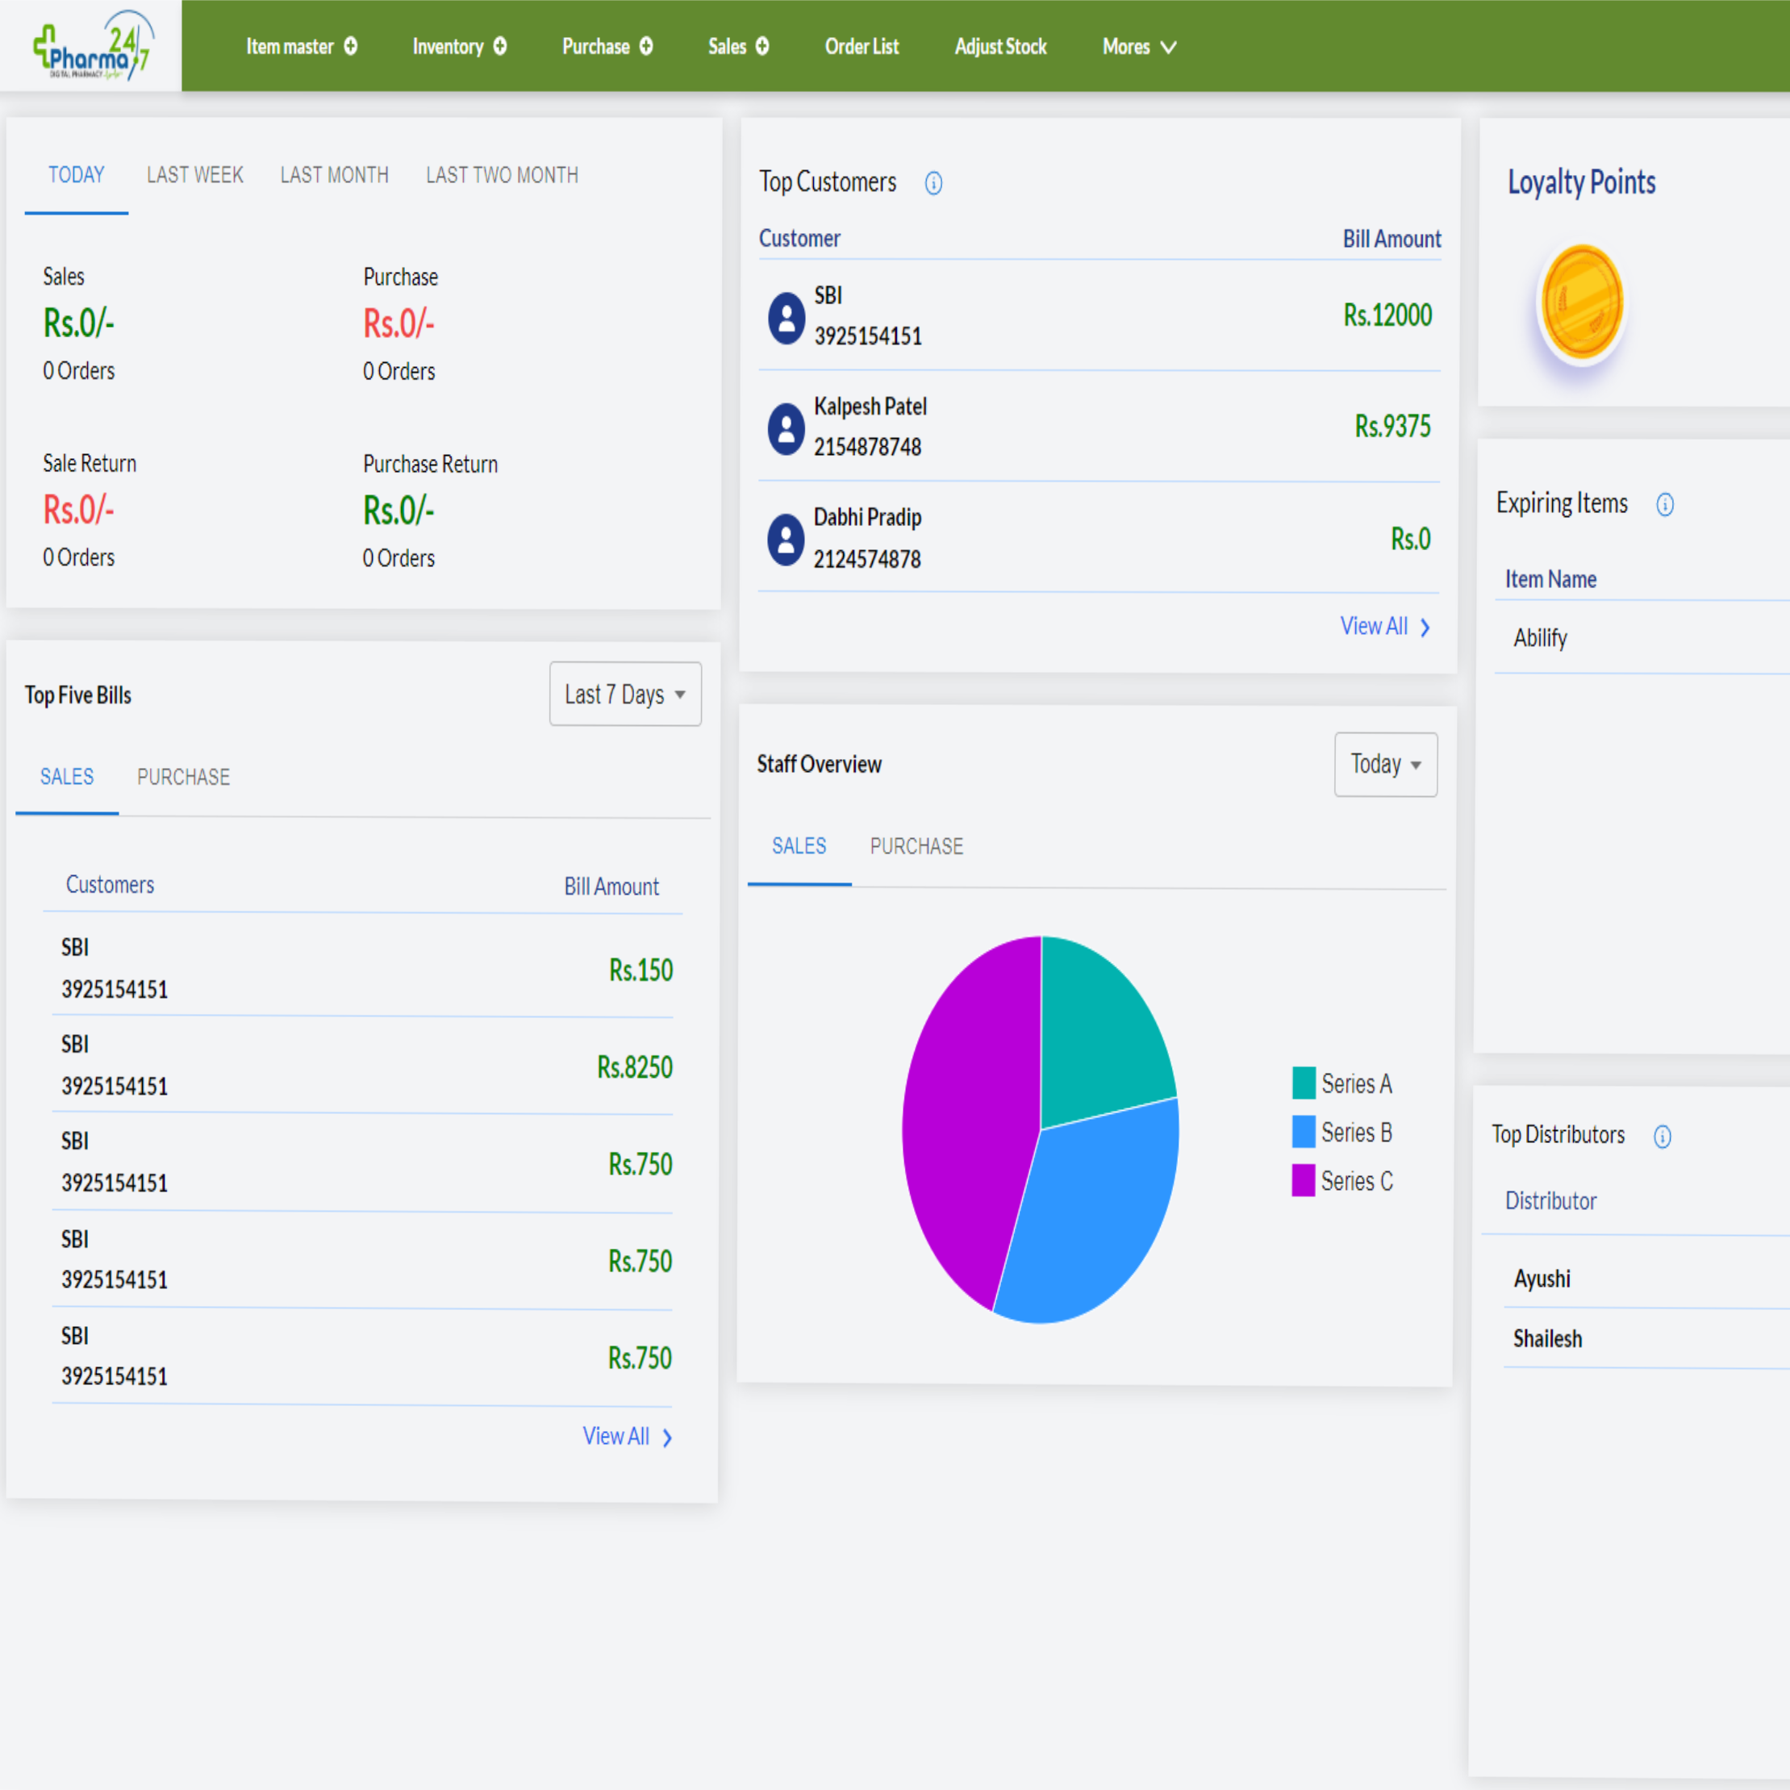This screenshot has width=1790, height=1790.
Task: Click the Top Customers info icon
Action: (933, 183)
